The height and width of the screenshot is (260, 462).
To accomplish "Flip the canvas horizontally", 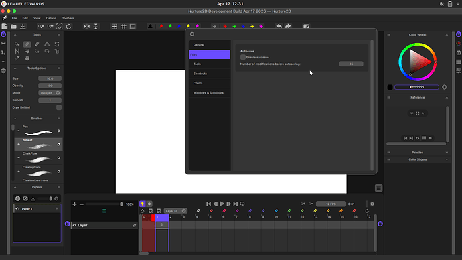I will [x=86, y=27].
